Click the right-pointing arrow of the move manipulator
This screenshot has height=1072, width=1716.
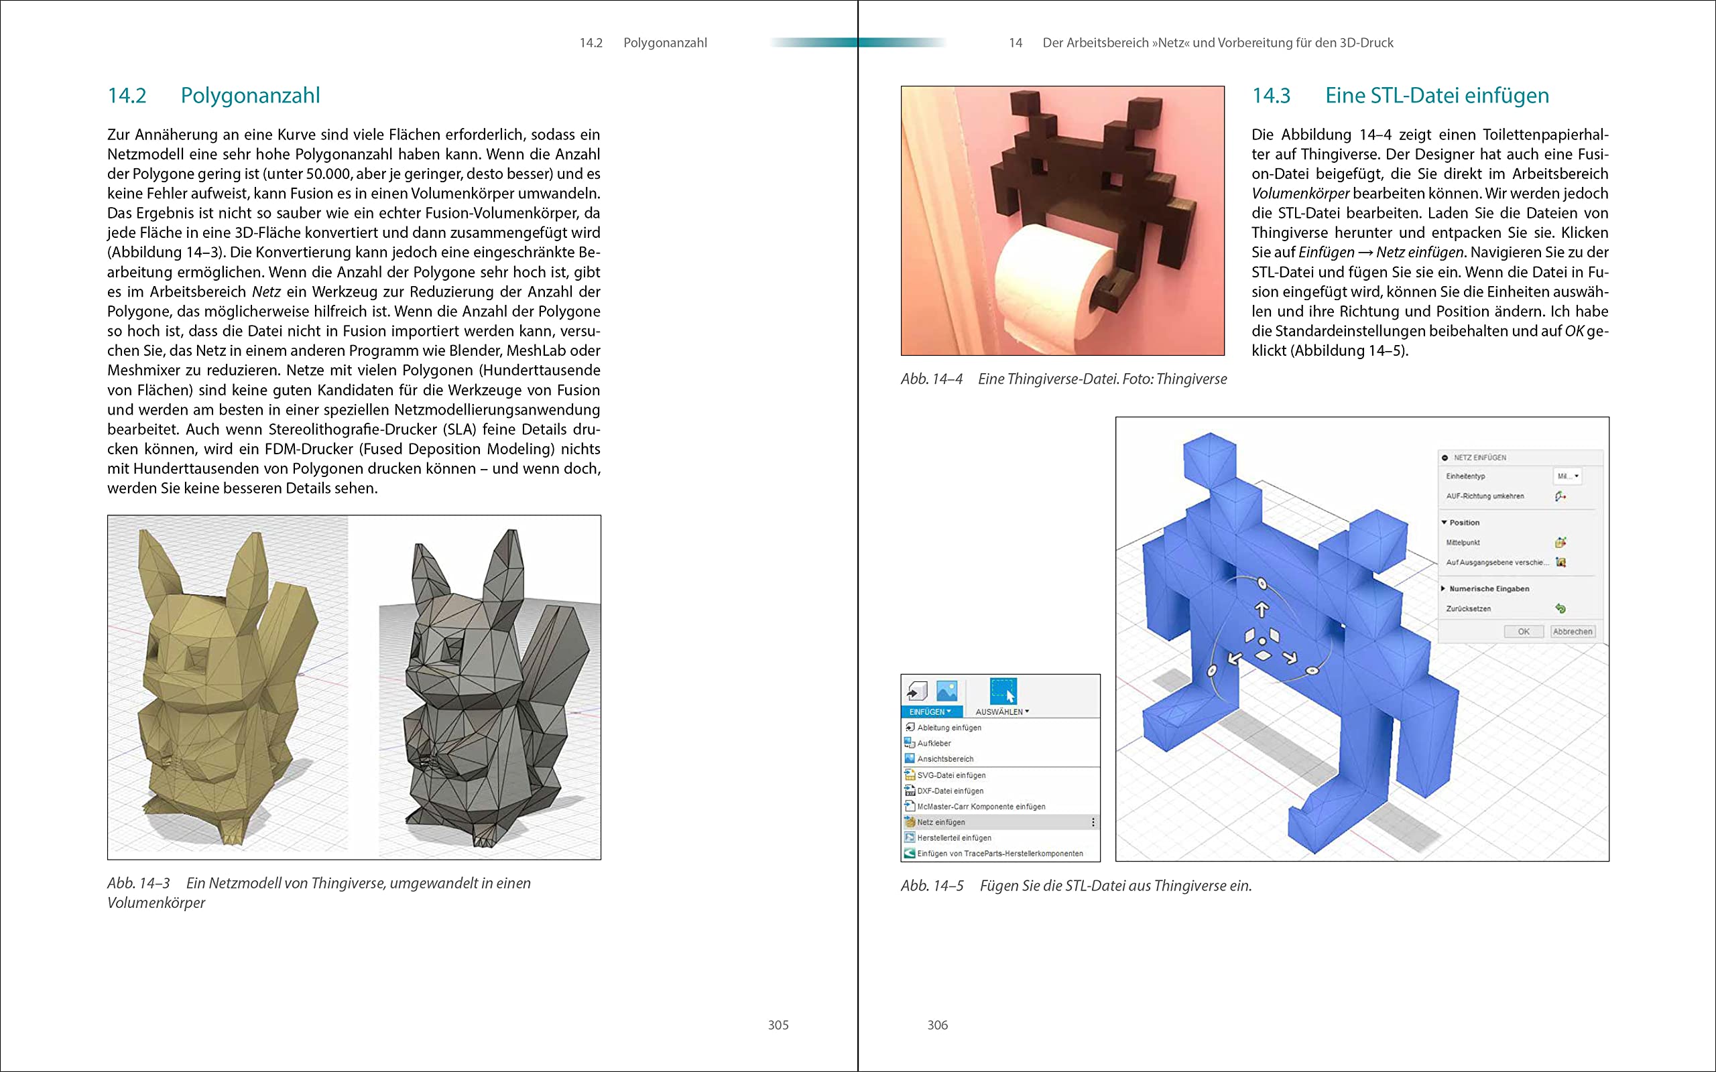tap(1290, 659)
